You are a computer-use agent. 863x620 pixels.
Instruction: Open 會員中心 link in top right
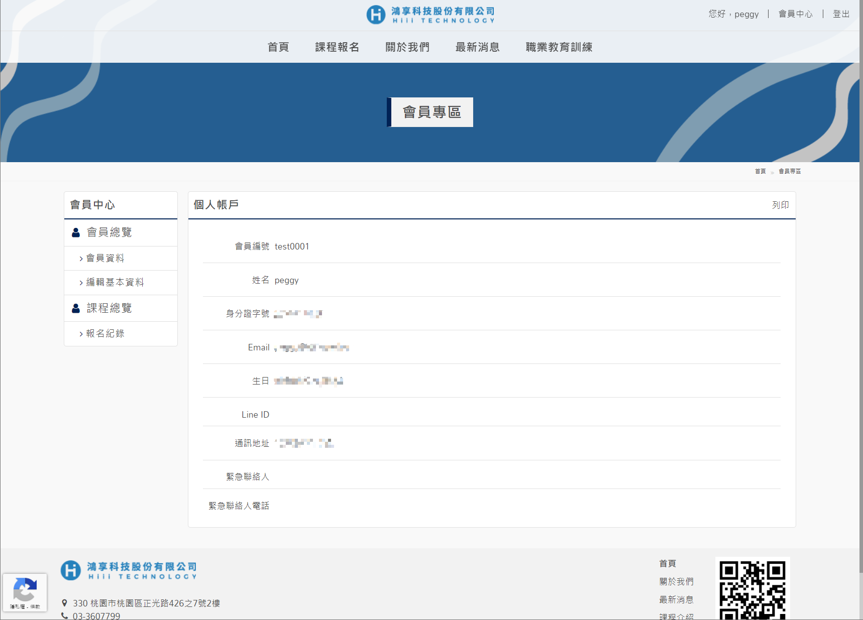point(795,14)
